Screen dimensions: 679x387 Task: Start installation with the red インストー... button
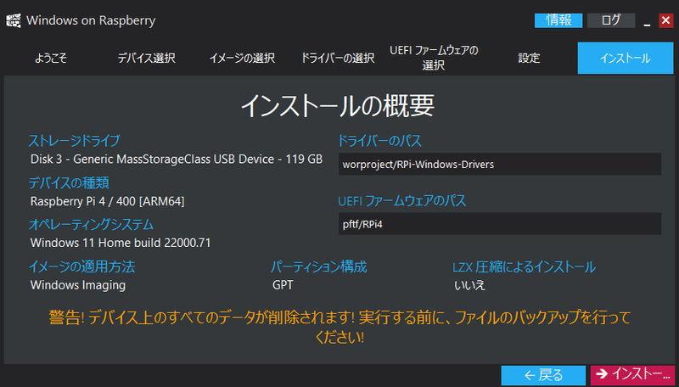click(x=632, y=375)
